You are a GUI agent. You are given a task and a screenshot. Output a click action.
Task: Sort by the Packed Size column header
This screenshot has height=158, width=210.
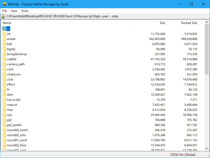(183, 23)
